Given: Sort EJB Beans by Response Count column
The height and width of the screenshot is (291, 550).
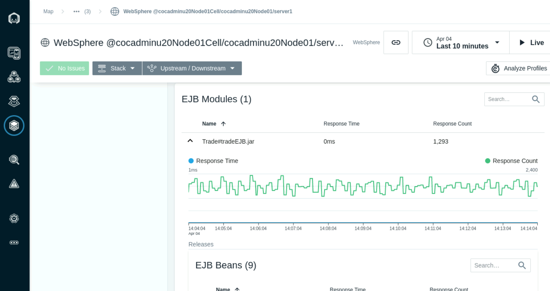Looking at the screenshot, I should click(449, 289).
